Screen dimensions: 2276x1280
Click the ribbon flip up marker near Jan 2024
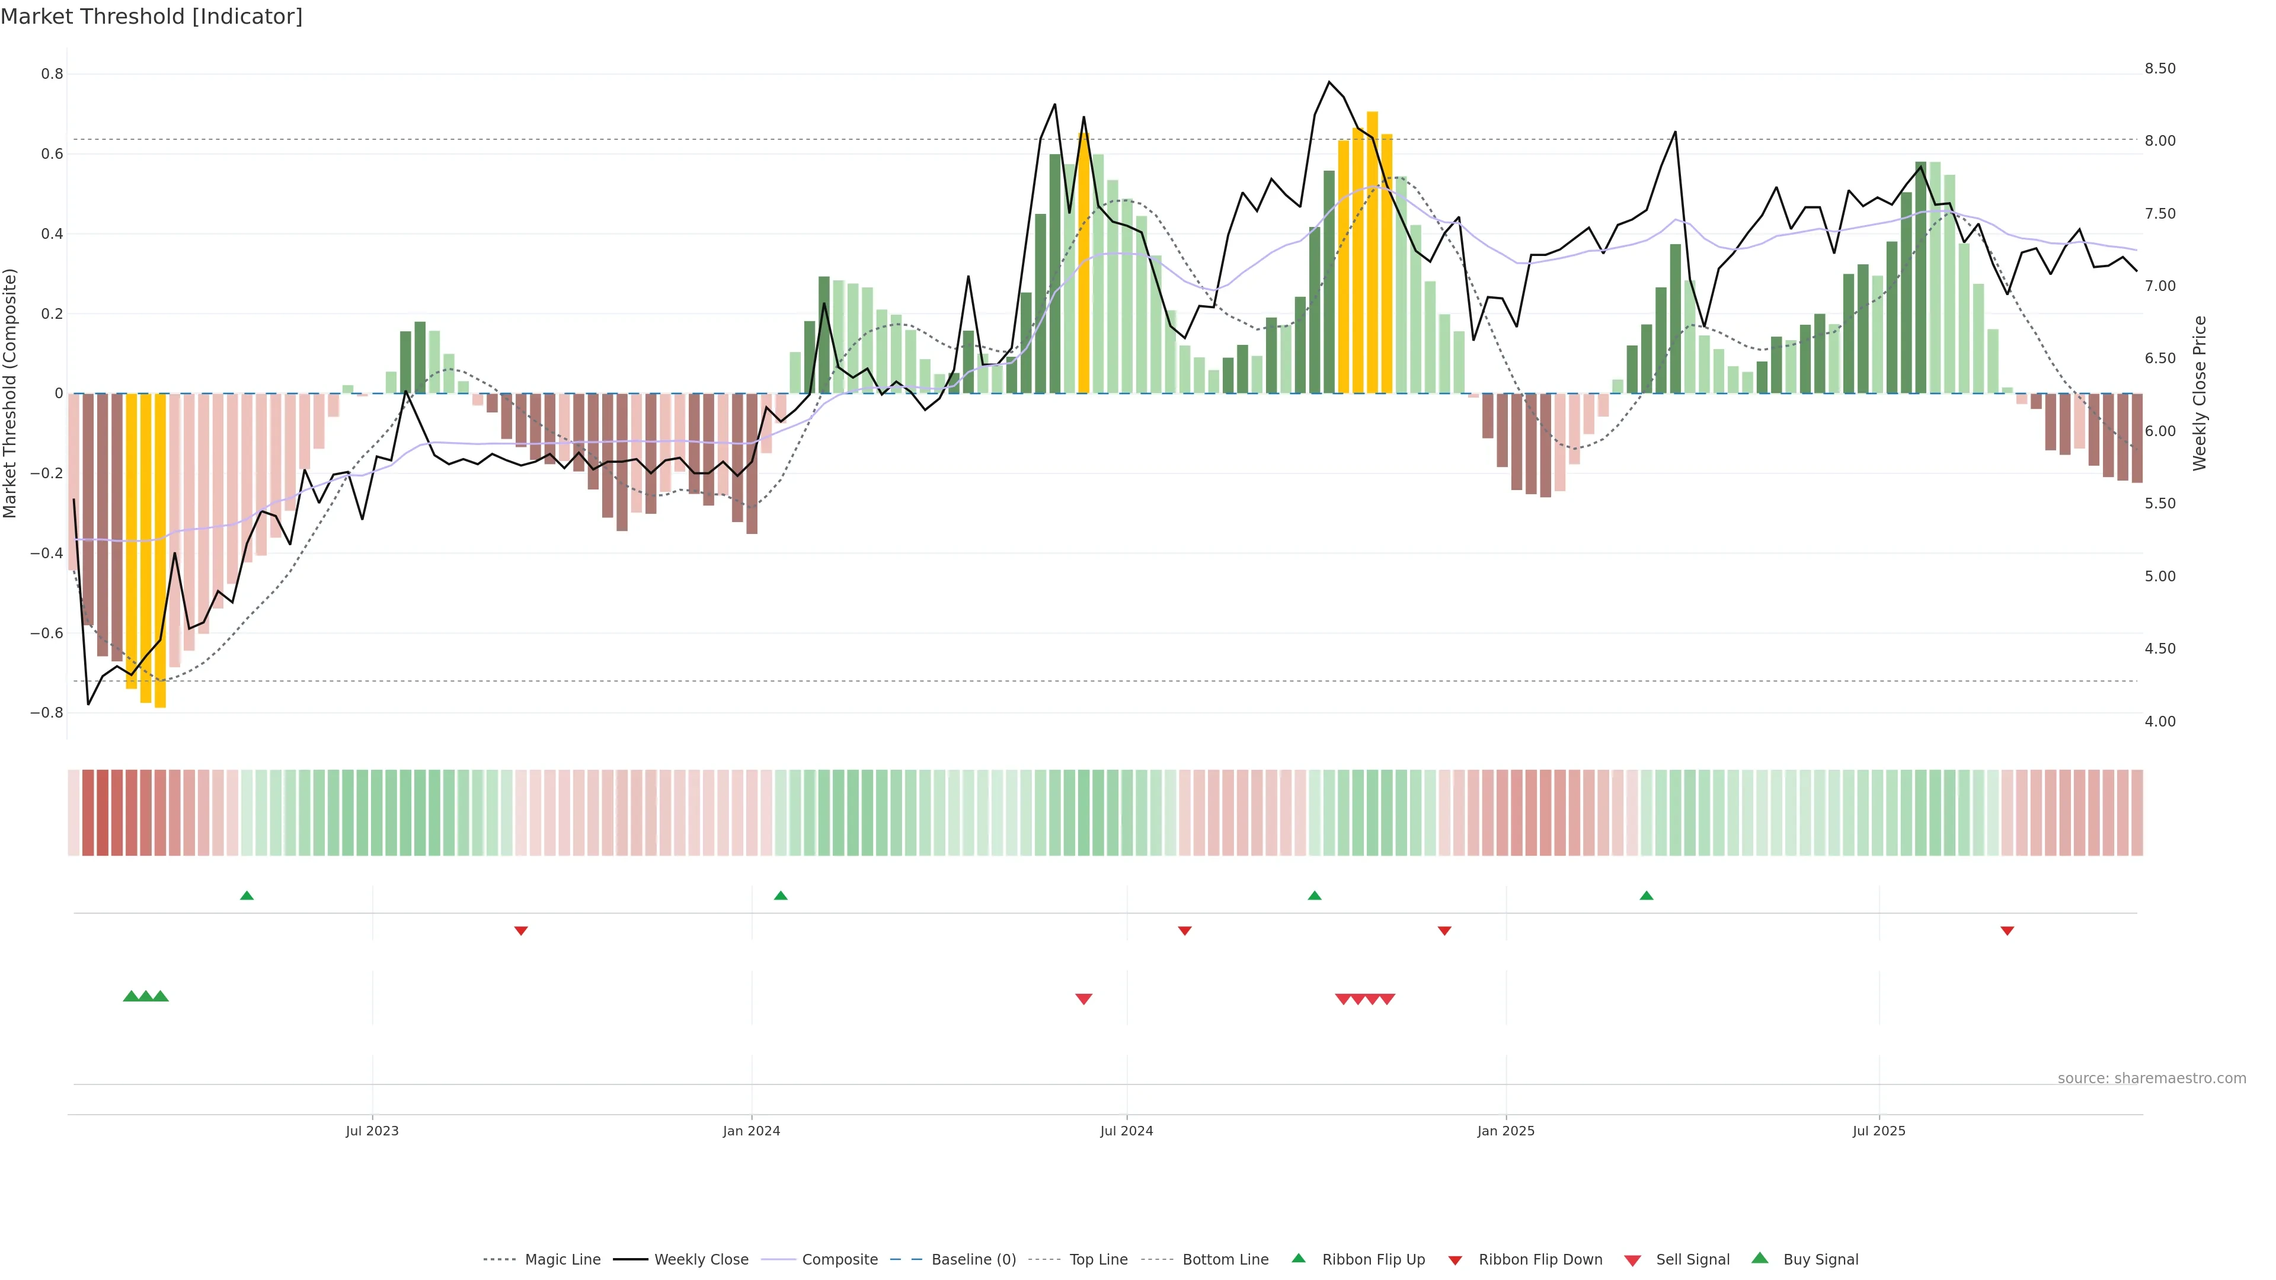[780, 896]
